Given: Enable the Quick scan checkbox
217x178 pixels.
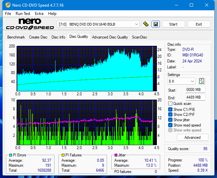Looking at the screenshot, I should click(x=170, y=104).
